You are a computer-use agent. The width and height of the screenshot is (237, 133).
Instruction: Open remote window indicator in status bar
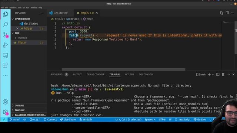(x=4, y=120)
